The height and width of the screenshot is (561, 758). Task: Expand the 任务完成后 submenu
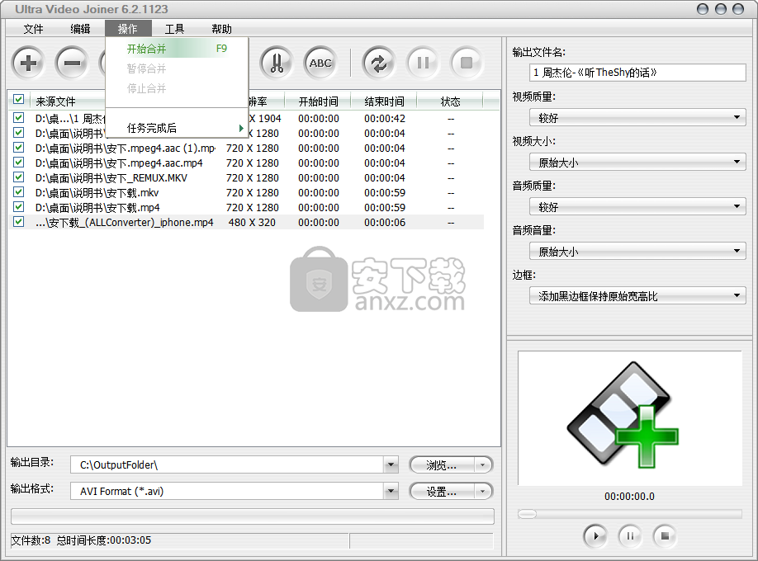(x=177, y=128)
